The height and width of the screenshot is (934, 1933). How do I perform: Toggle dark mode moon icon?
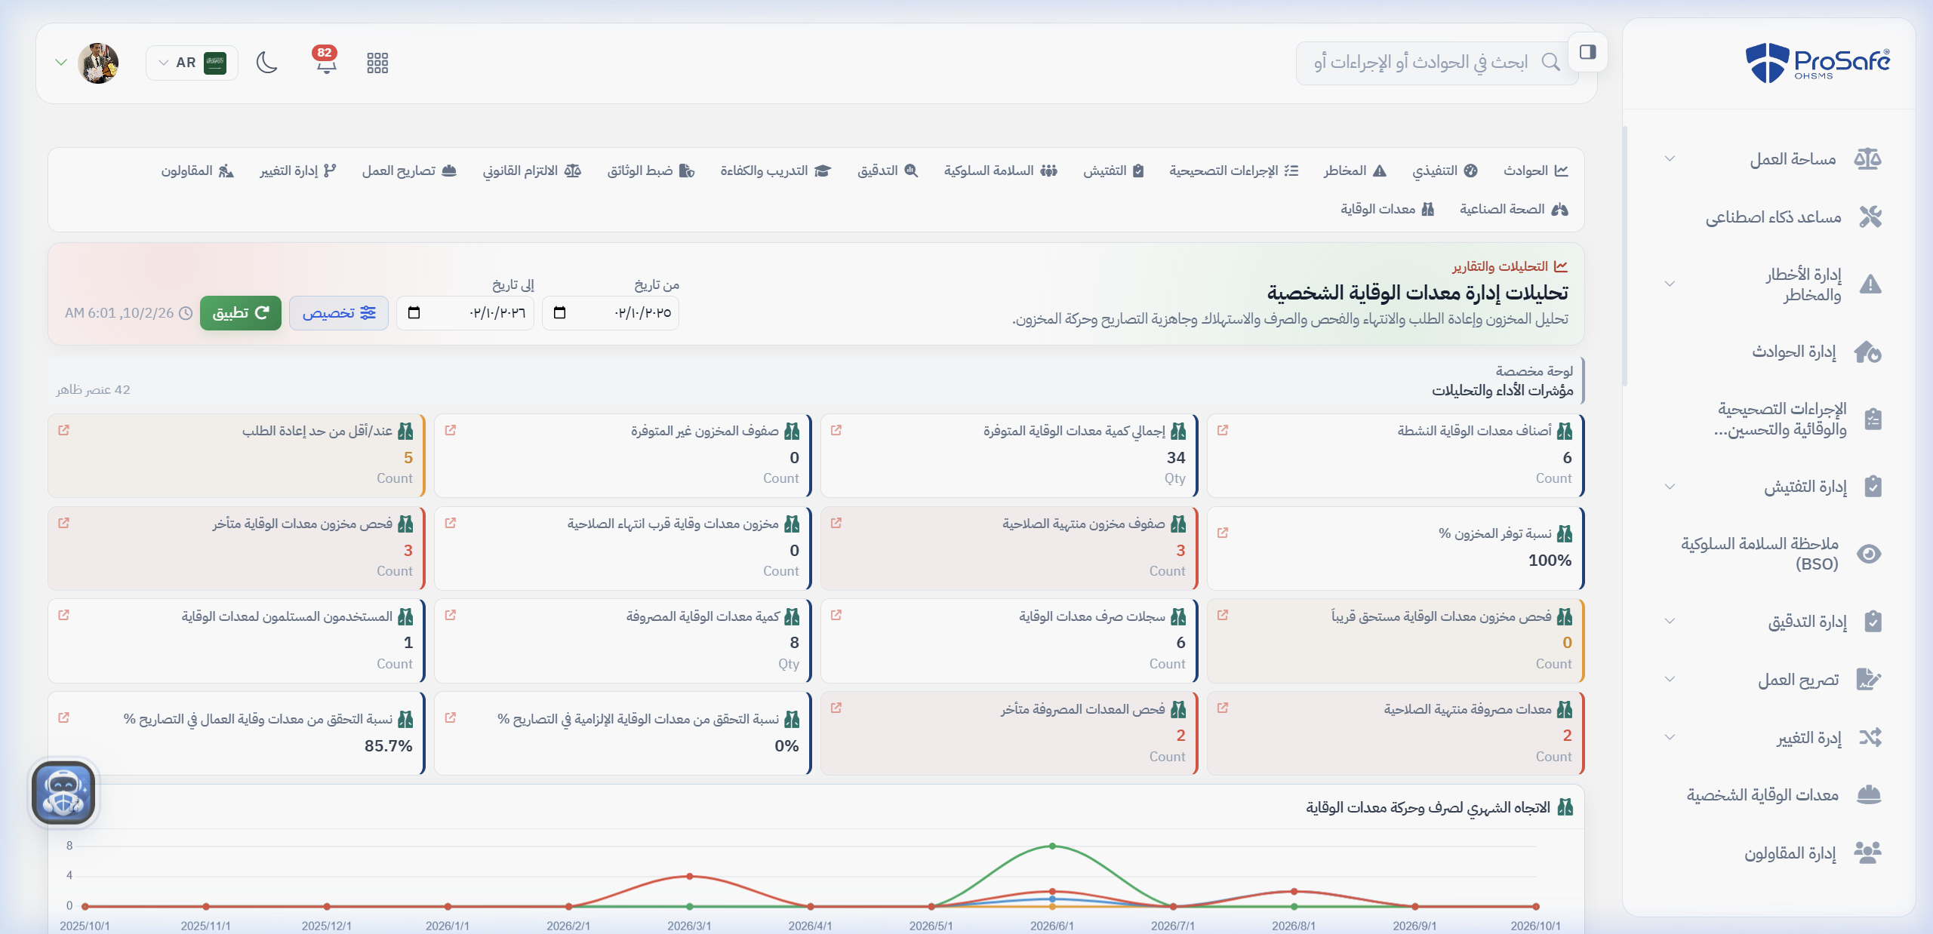tap(266, 63)
